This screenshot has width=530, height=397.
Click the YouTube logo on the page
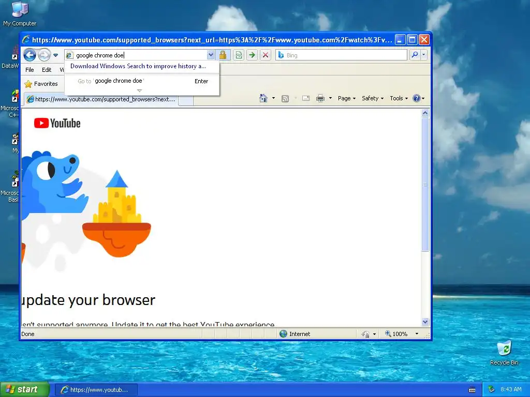(57, 123)
